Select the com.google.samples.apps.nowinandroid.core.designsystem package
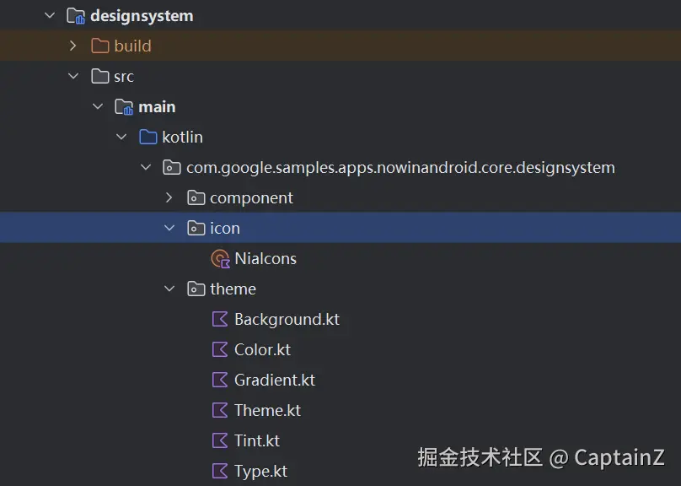Image resolution: width=681 pixels, height=486 pixels. pyautogui.click(x=400, y=168)
